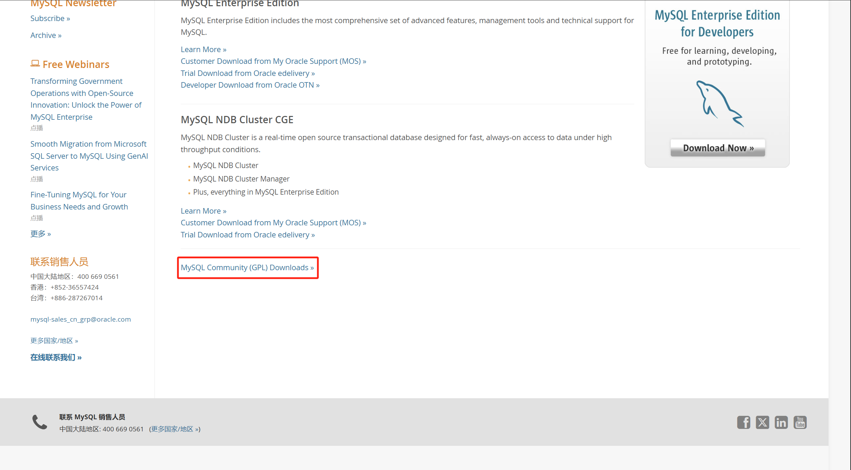Image resolution: width=851 pixels, height=470 pixels.
Task: Expand 更多 to see more webinars
Action: tap(40, 234)
